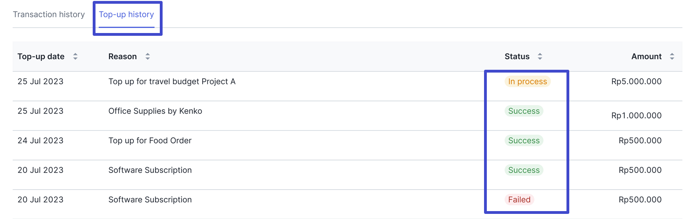Image resolution: width=696 pixels, height=219 pixels.
Task: Click the Top-up date column header
Action: pos(41,56)
